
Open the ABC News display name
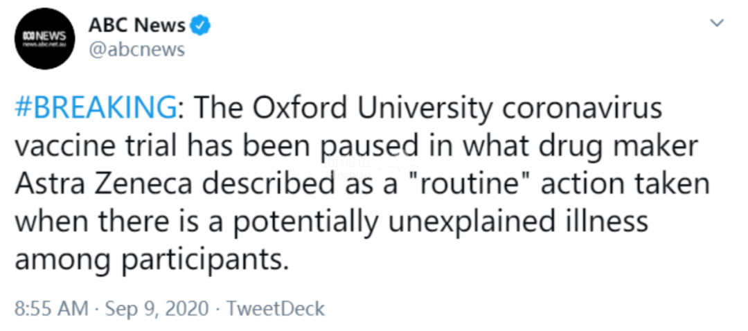click(x=137, y=26)
